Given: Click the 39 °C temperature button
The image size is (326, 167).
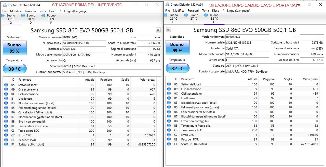Looking at the screenshot, I should tap(15, 69).
